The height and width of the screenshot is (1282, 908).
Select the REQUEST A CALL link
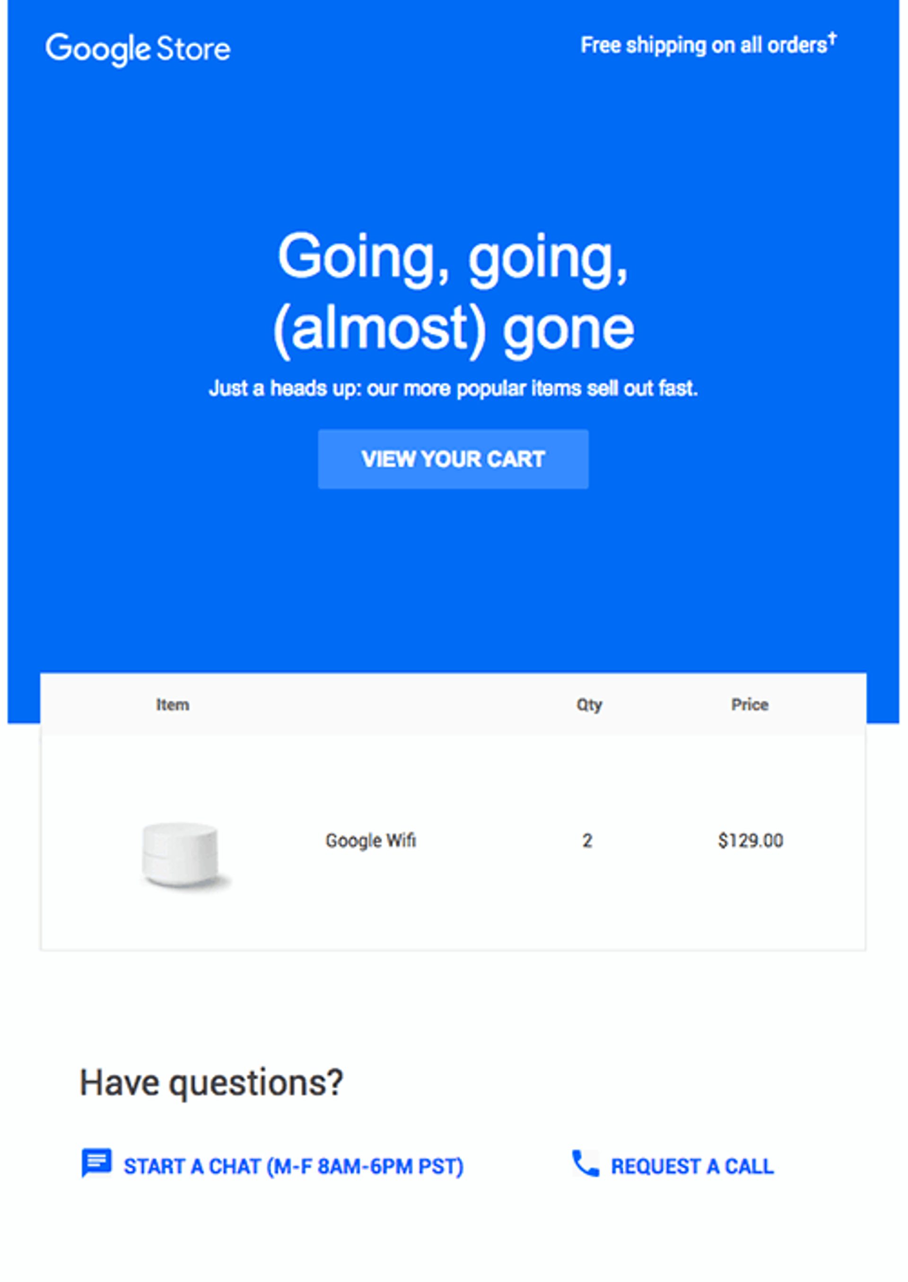coord(692,1167)
